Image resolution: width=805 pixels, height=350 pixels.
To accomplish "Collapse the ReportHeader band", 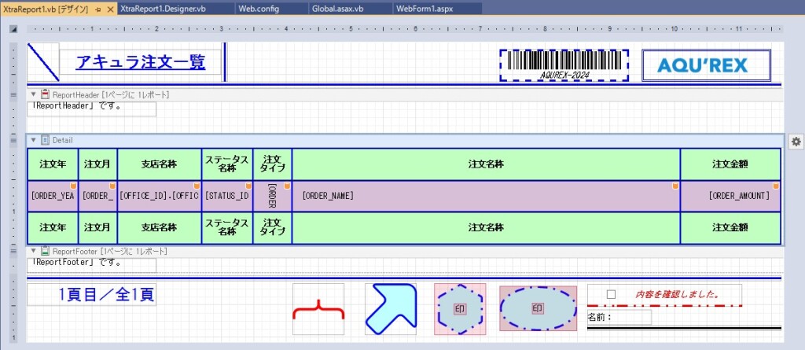I will [x=33, y=94].
